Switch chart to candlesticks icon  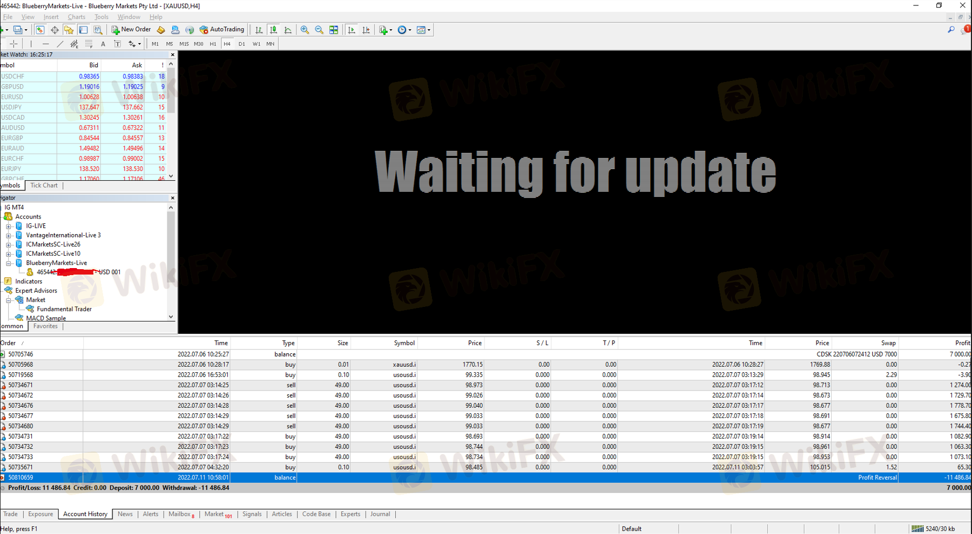pyautogui.click(x=273, y=30)
